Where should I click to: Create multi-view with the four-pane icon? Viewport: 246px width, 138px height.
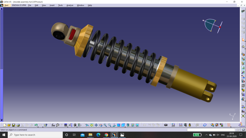pyautogui.click(x=119, y=125)
